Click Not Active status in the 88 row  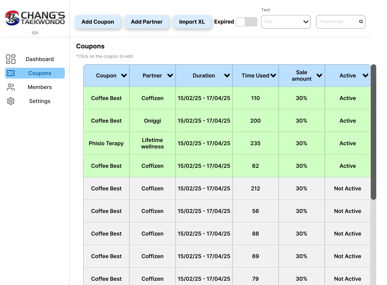point(348,234)
